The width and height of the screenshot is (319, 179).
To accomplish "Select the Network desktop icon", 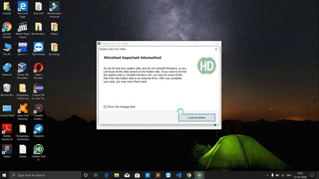I will [7, 70].
